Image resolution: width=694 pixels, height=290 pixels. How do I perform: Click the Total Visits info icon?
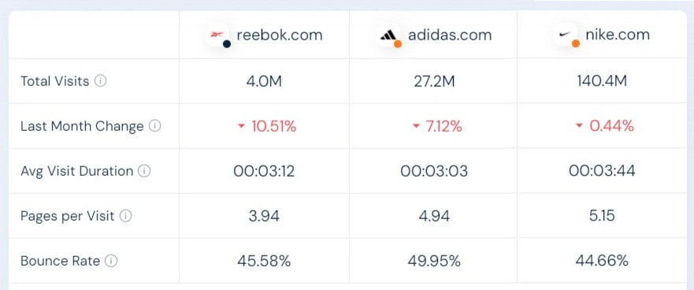pyautogui.click(x=101, y=81)
